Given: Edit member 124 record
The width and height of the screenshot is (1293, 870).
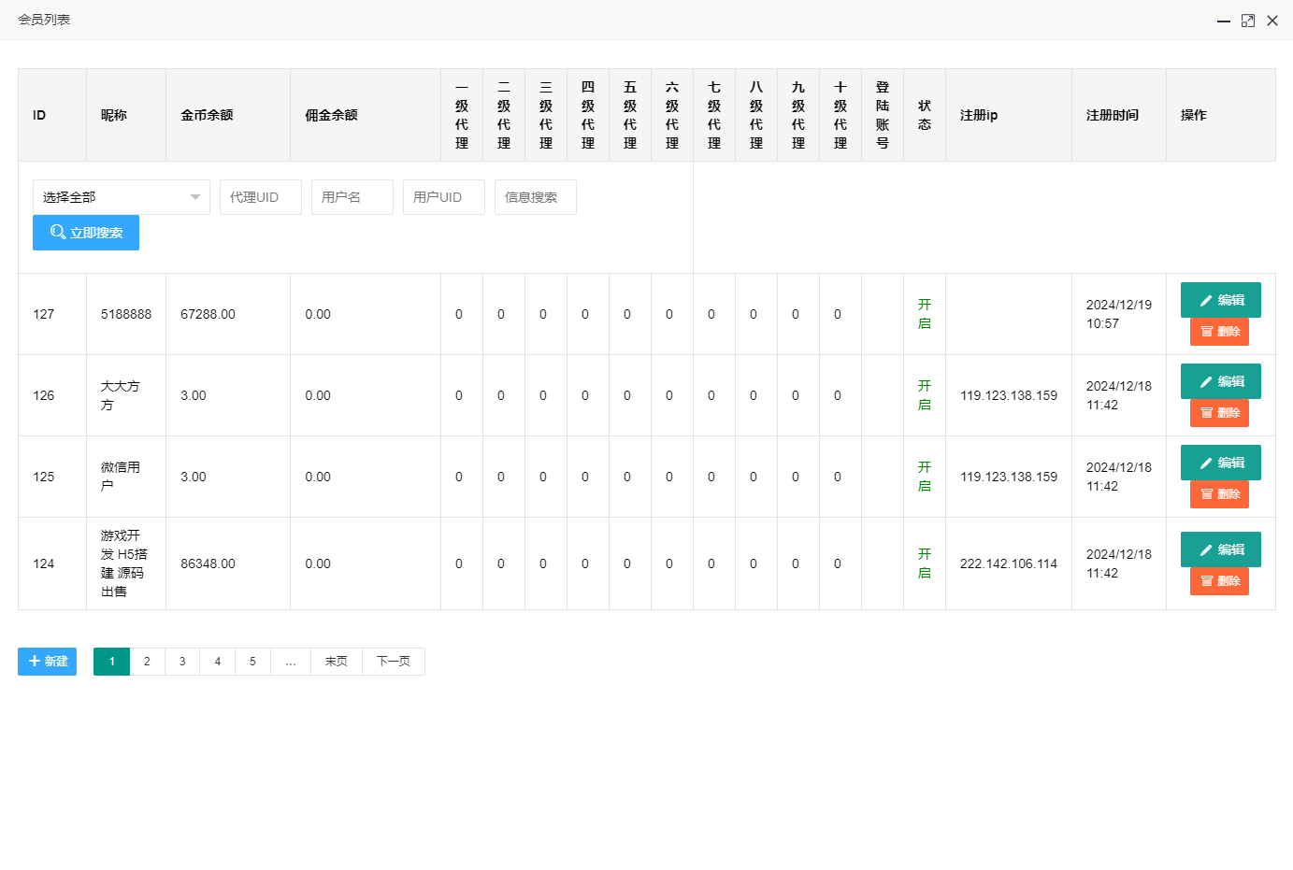Looking at the screenshot, I should tap(1220, 549).
